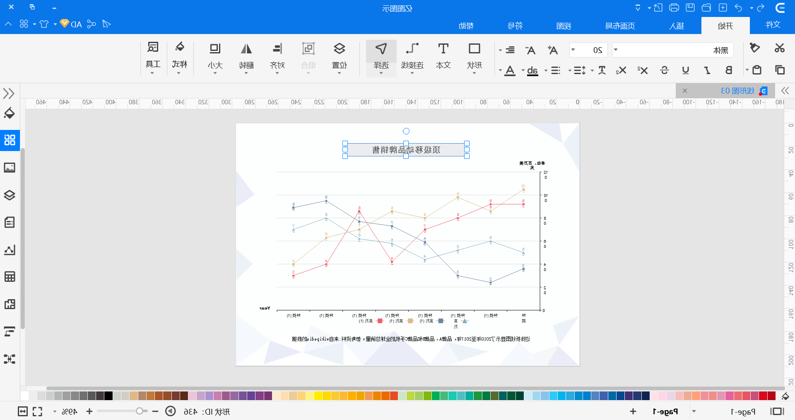Image resolution: width=795 pixels, height=420 pixels.
Task: Open the font color A dropdown arrow
Action: [x=500, y=70]
